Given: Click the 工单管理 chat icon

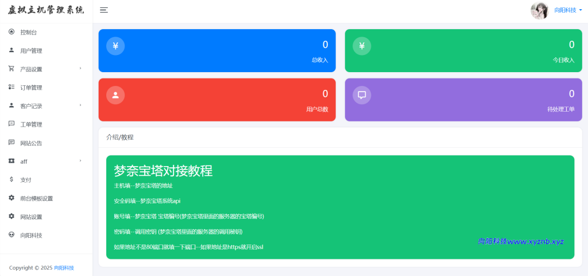Looking at the screenshot, I should (11, 124).
